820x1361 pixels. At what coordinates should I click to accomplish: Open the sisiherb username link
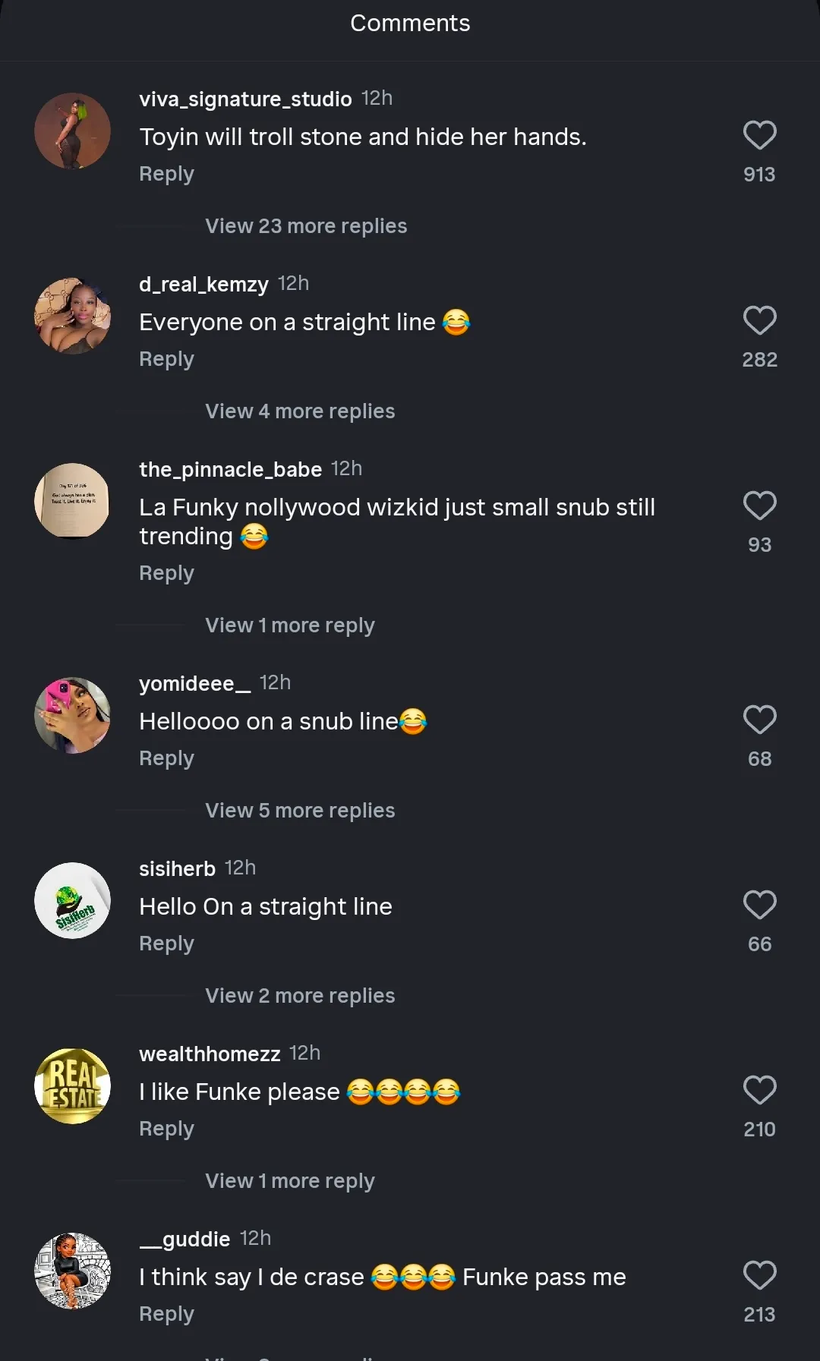(x=177, y=868)
